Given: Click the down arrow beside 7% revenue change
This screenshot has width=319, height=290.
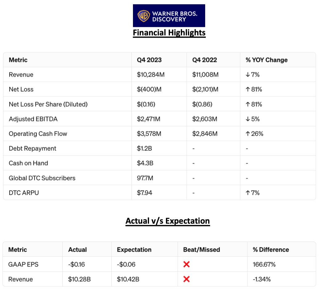Looking at the screenshot, I should click(248, 75).
